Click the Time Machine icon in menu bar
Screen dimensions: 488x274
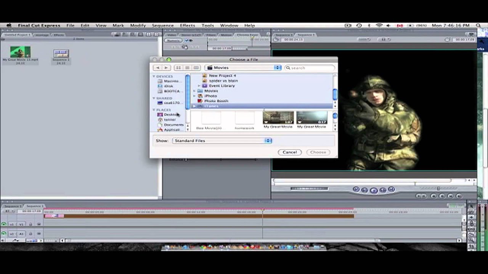(359, 25)
